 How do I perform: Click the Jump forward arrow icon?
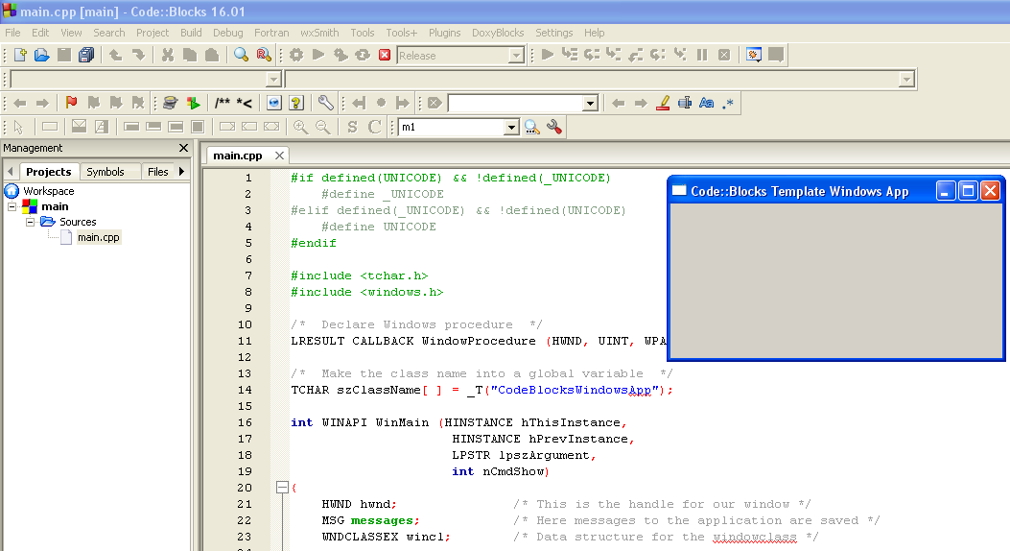point(42,103)
